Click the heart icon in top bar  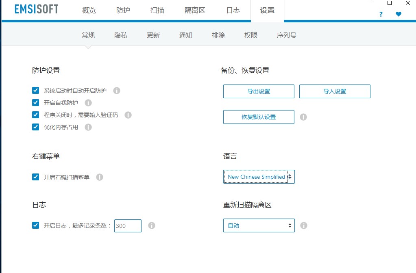pyautogui.click(x=399, y=14)
